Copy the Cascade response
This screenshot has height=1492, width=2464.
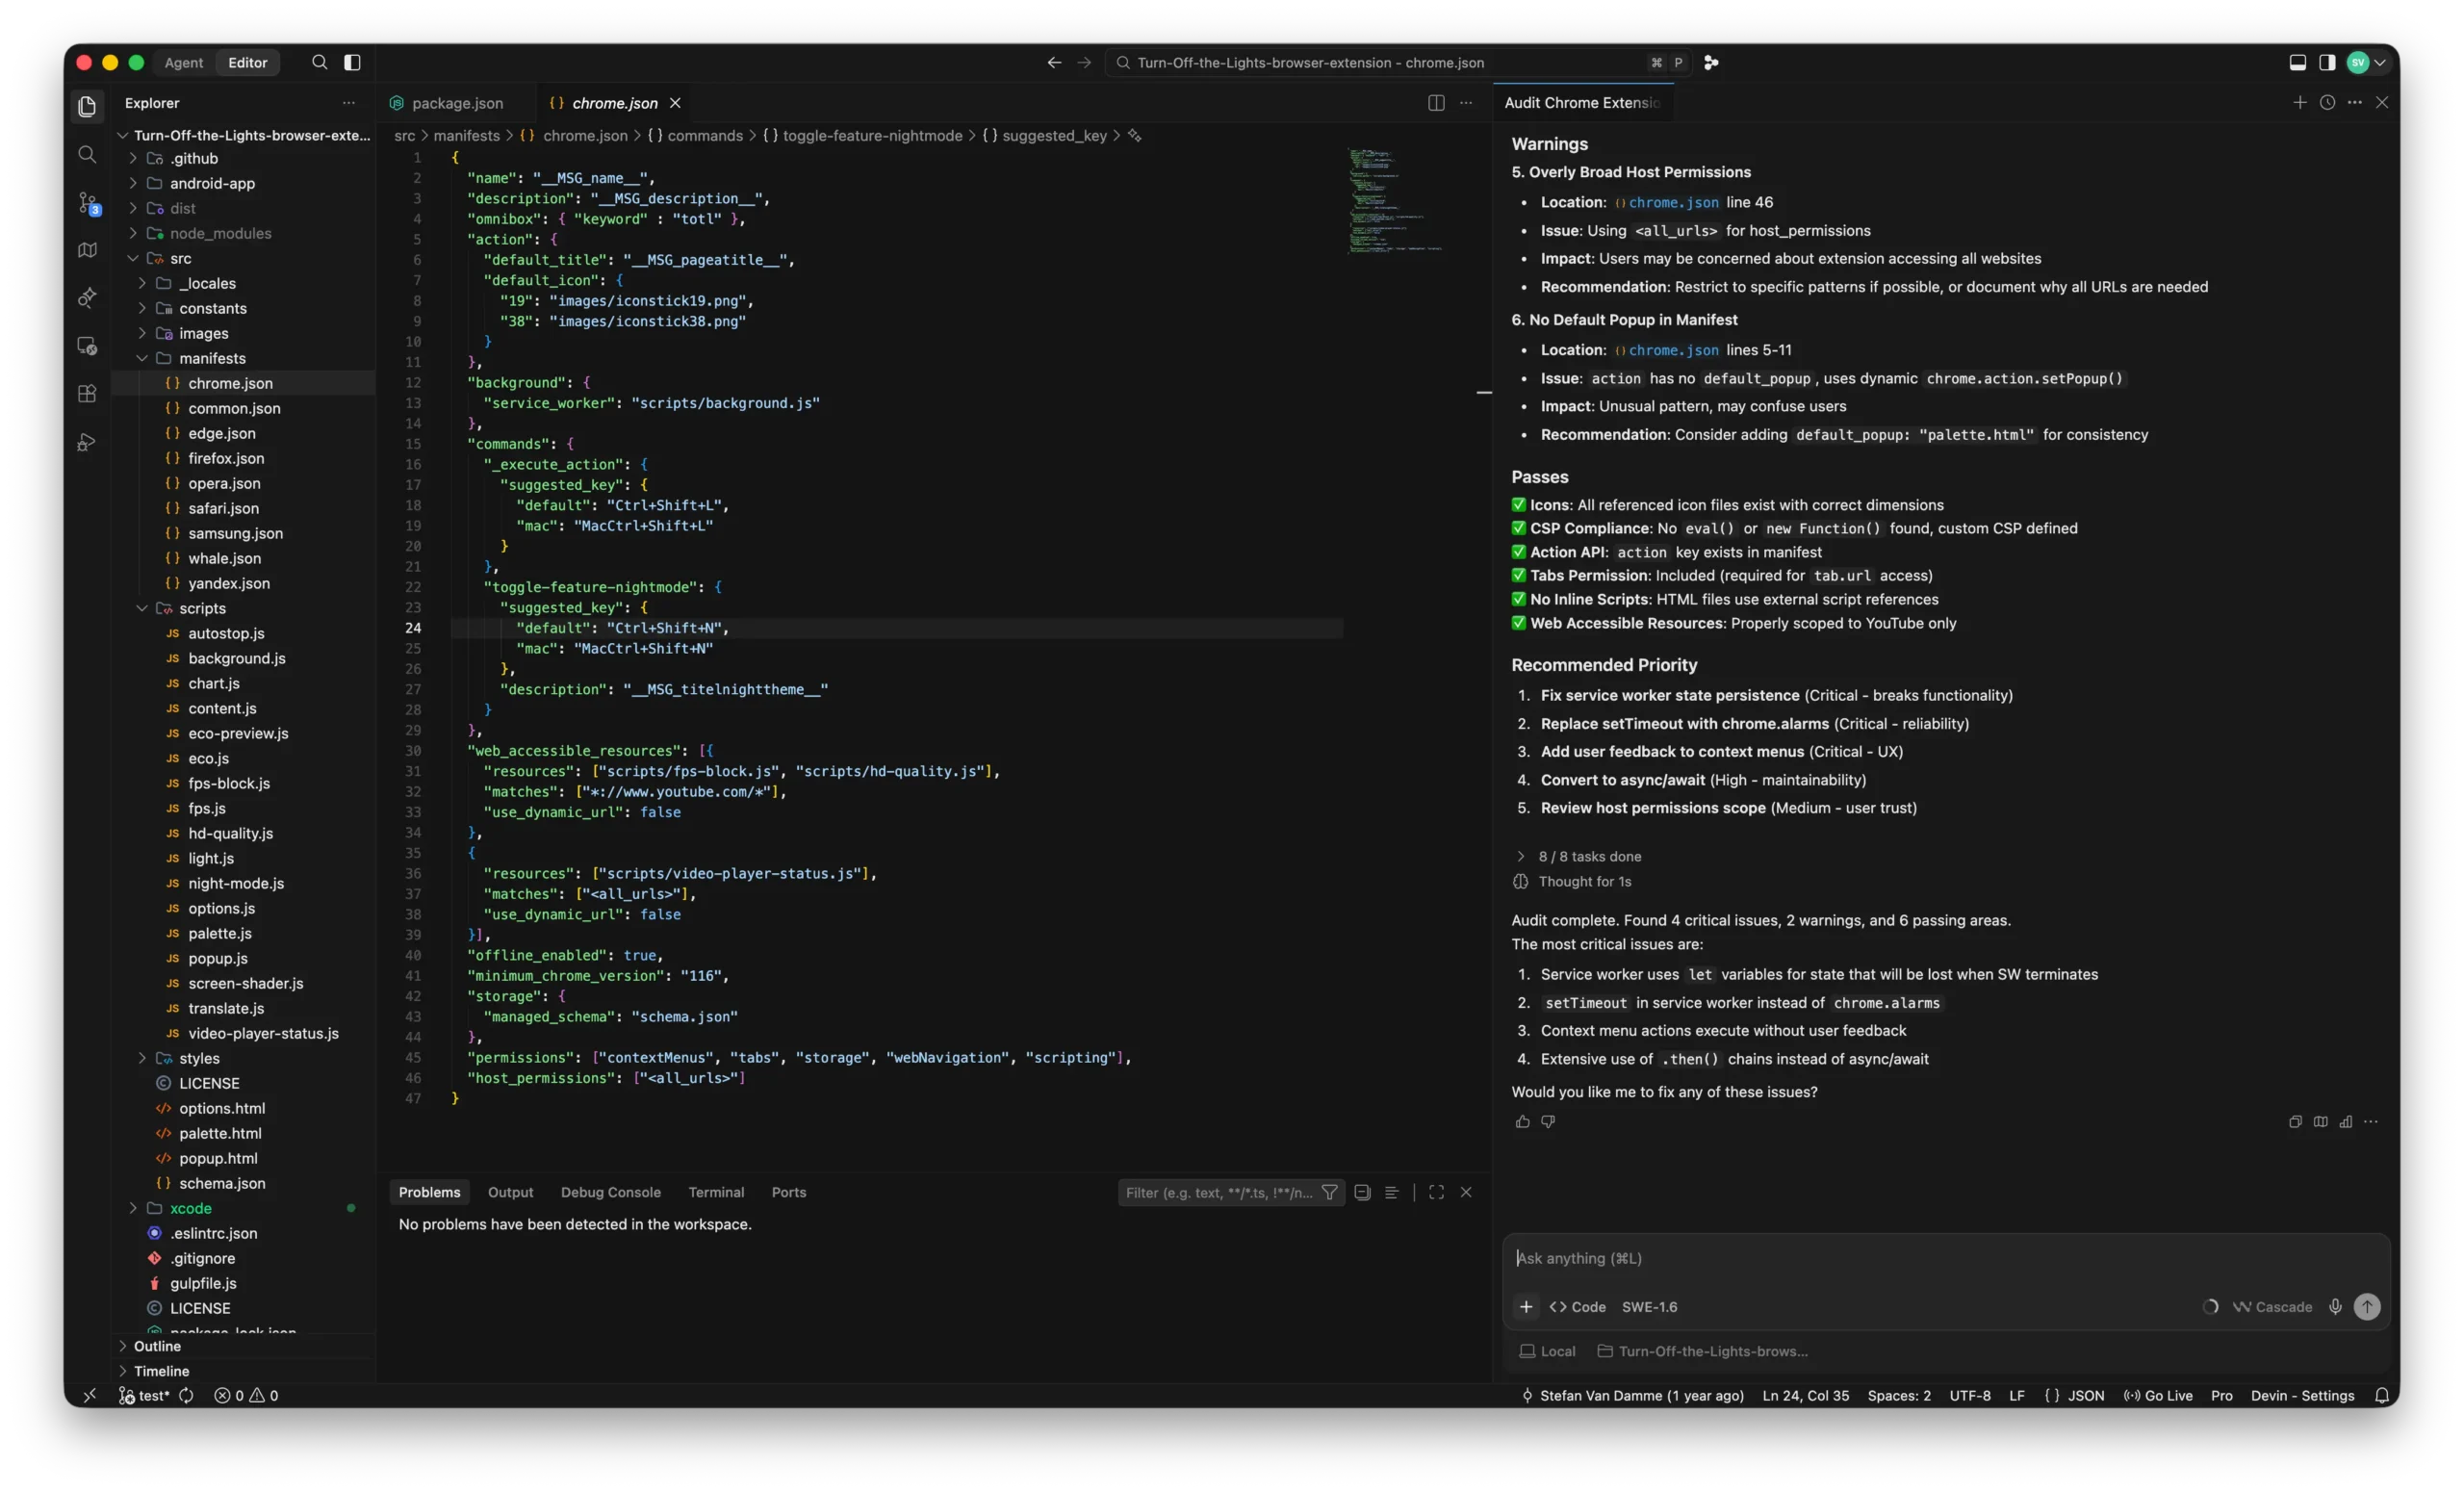pos(2295,1122)
